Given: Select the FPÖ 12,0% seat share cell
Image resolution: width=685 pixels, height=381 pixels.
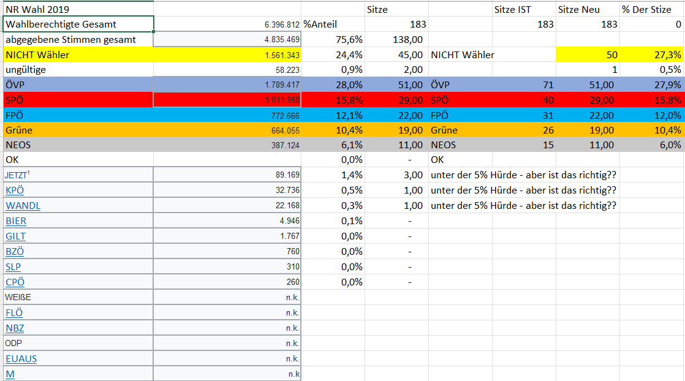Looking at the screenshot, I should coord(652,115).
